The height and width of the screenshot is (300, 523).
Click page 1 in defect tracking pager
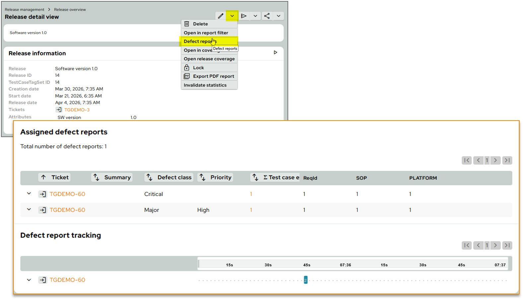(x=487, y=245)
